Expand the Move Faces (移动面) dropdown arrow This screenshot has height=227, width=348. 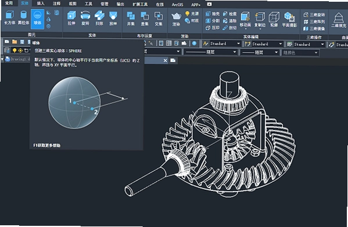pos(246,29)
